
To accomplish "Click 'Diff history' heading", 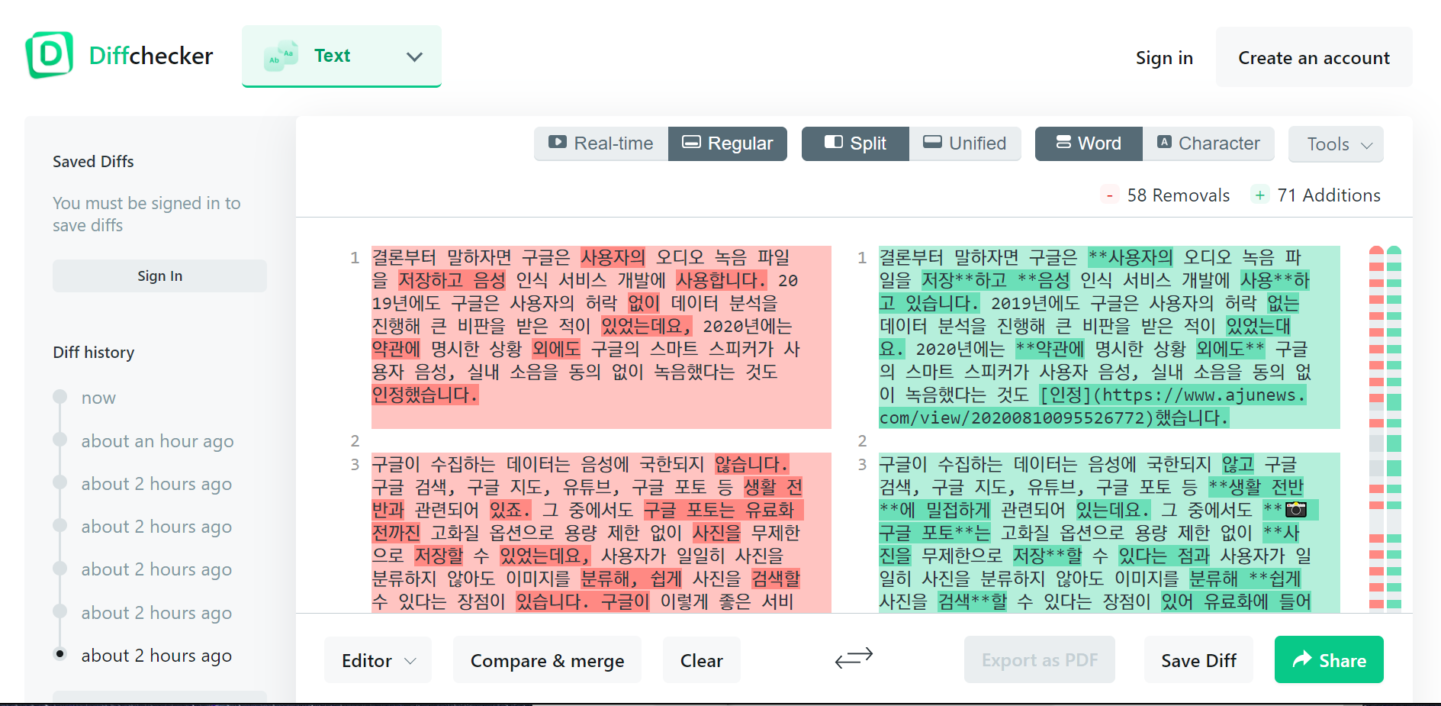I will pos(94,353).
